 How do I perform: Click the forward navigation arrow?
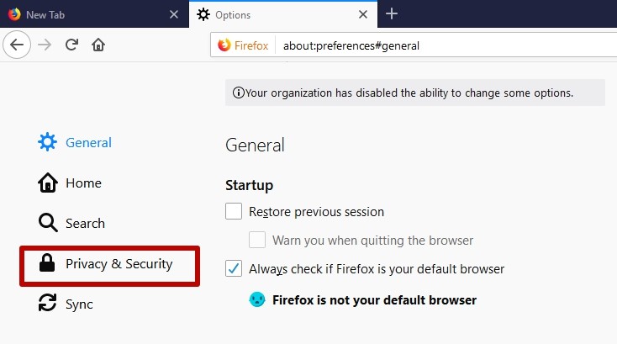coord(45,45)
